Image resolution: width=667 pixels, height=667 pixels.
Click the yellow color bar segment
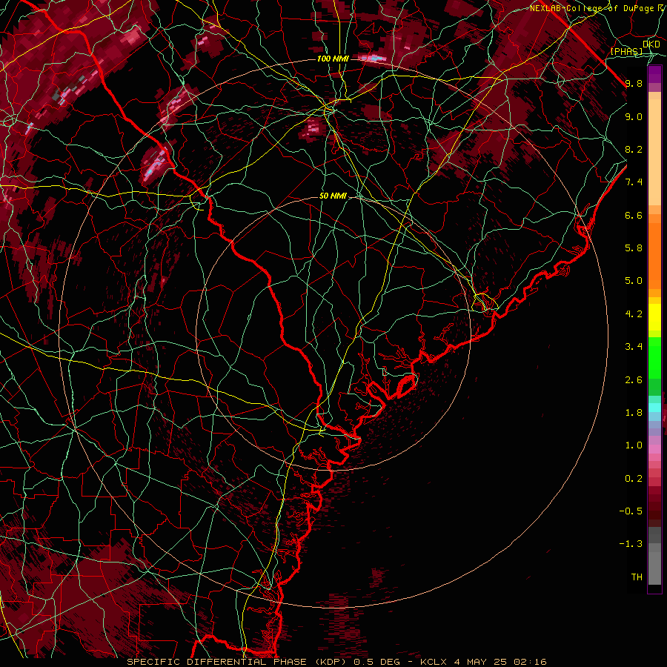pos(654,317)
